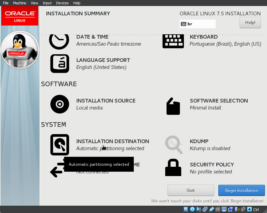Click the Security Policy padlock icon

tap(173, 167)
